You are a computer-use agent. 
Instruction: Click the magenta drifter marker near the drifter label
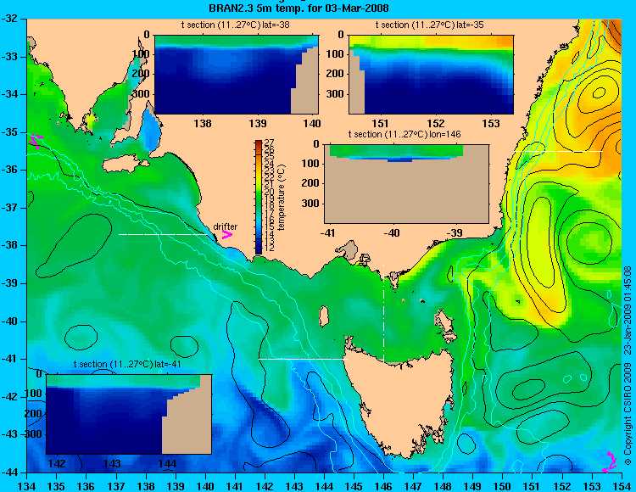pos(226,235)
